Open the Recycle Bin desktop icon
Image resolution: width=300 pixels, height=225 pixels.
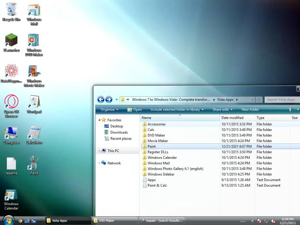pos(11,12)
